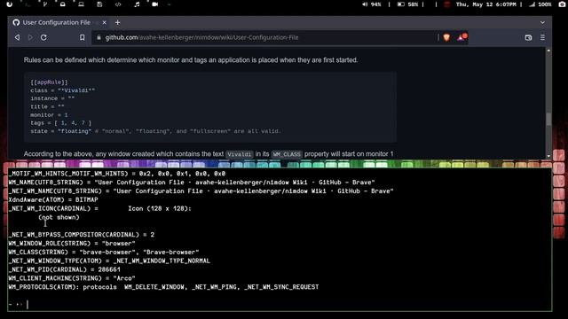This screenshot has height=319, width=568.
Task: Click the _NET_WM_PID terminal line
Action: [x=64, y=269]
